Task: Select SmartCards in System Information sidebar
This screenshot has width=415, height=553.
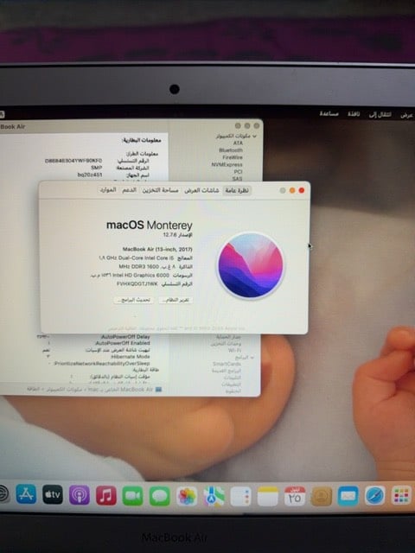Action: tap(227, 364)
